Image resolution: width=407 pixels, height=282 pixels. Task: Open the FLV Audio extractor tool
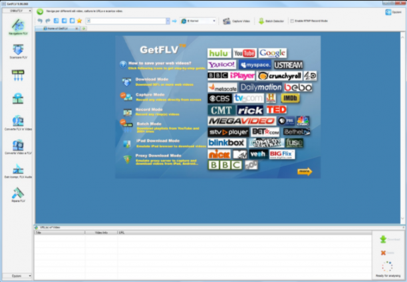[x=18, y=171]
